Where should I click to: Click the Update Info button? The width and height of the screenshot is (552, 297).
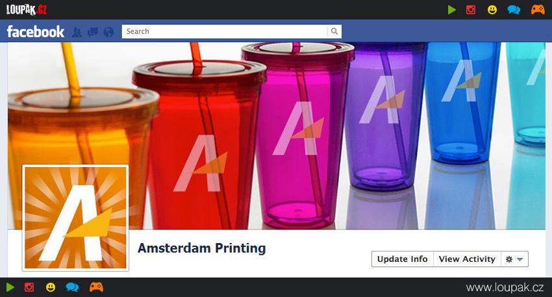[x=403, y=259]
